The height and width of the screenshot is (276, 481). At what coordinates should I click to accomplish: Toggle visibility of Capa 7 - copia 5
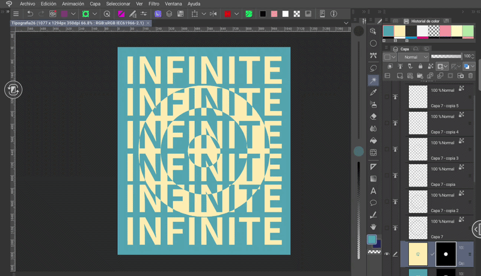point(387,97)
